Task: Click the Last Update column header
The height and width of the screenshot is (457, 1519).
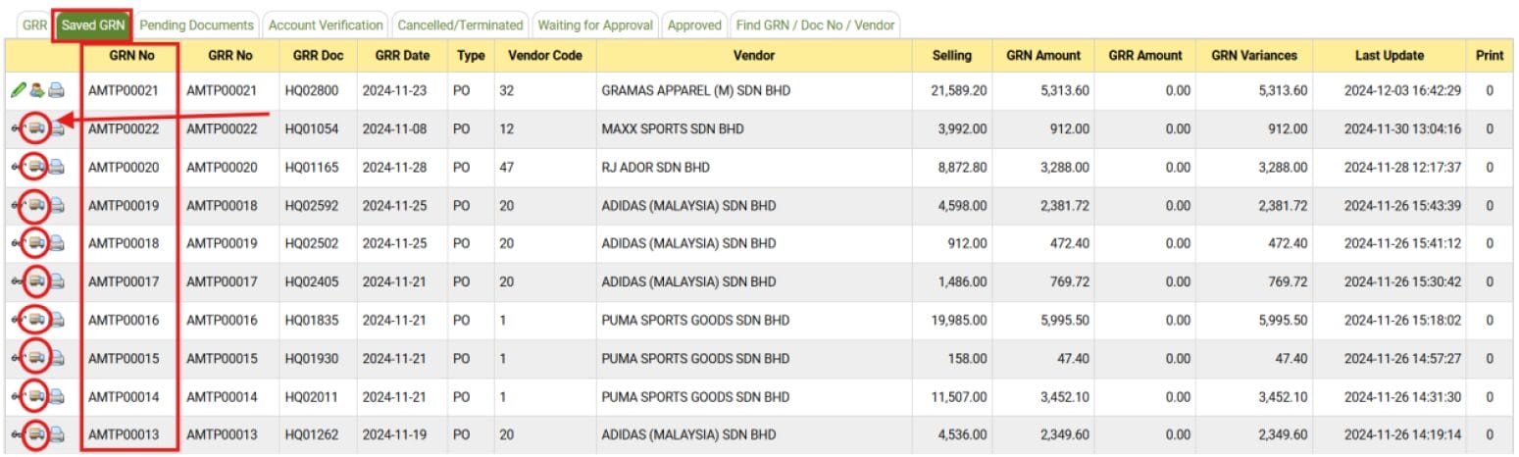Action: [1389, 56]
